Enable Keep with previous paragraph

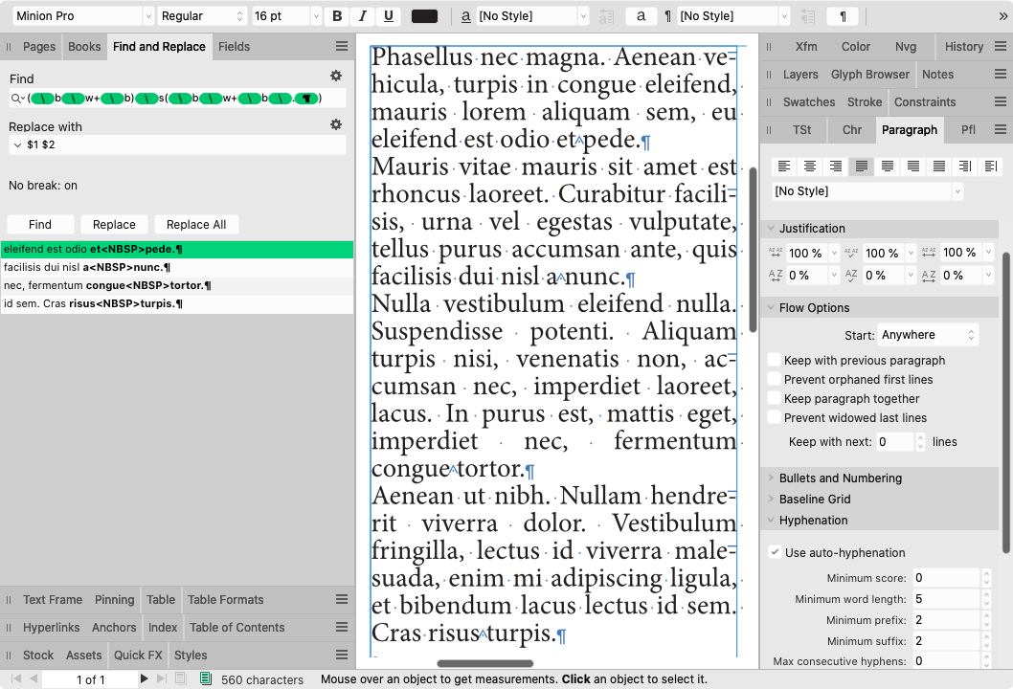(774, 360)
